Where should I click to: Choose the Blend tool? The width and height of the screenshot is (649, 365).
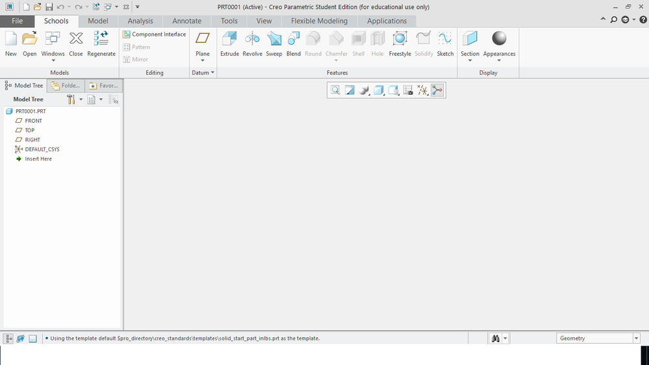[294, 44]
